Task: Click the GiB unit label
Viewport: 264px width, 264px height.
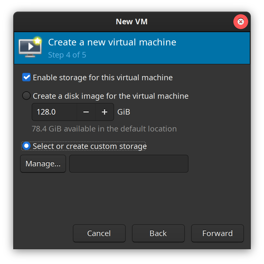Action: (x=124, y=112)
